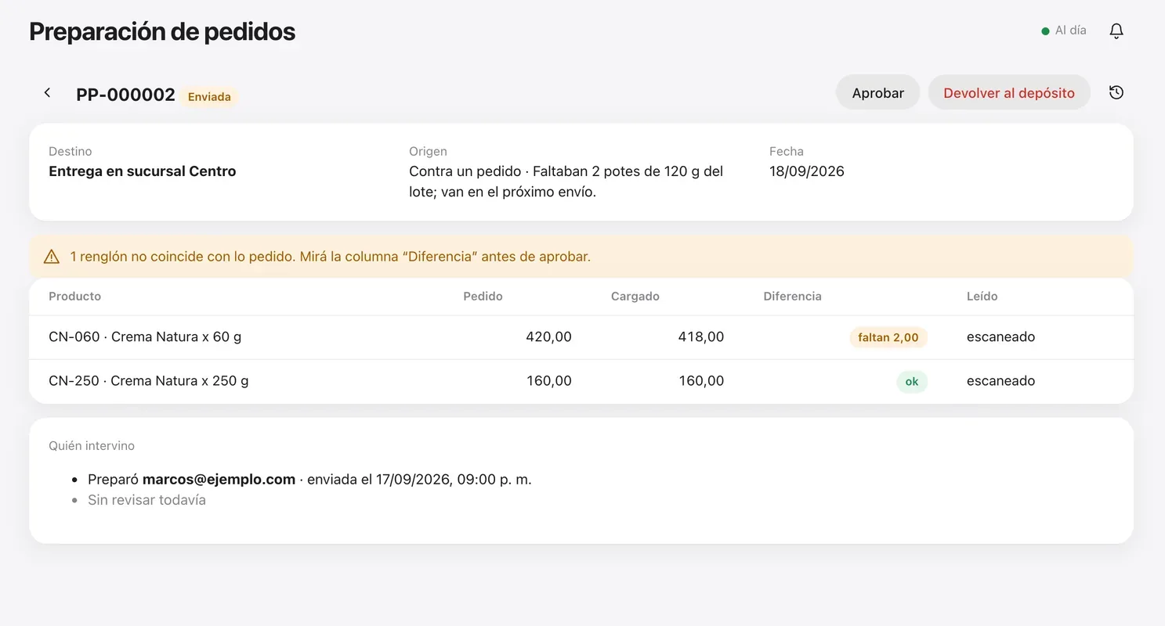Click the "Contra un pedido" origin note

click(566, 182)
